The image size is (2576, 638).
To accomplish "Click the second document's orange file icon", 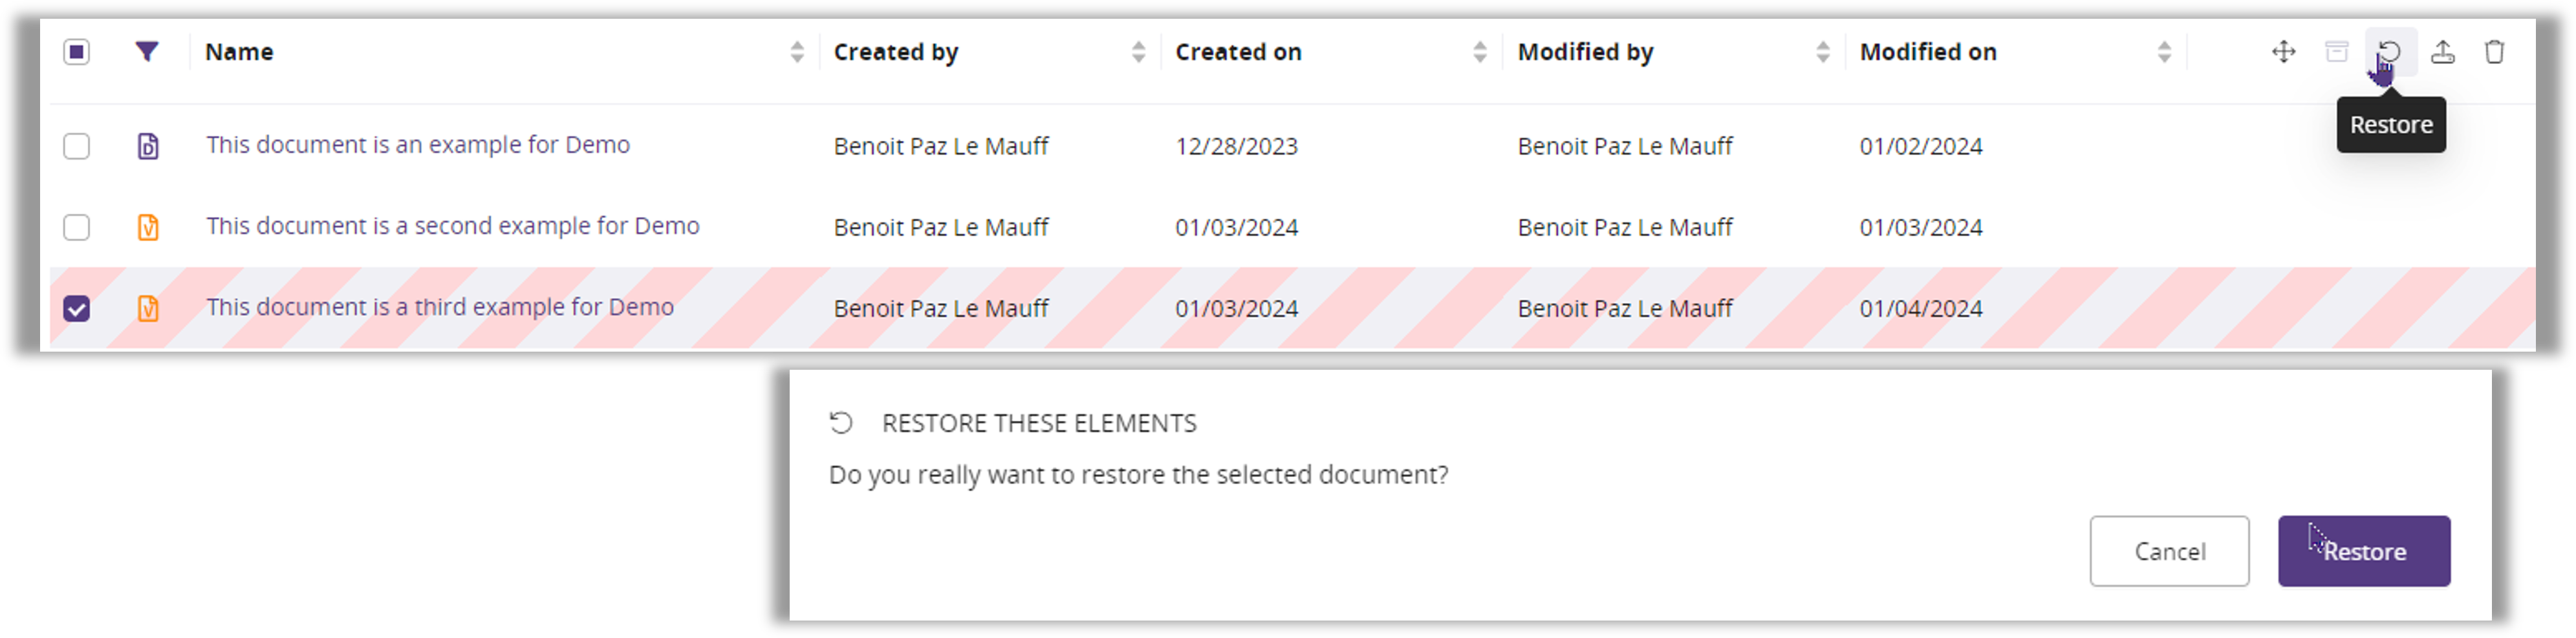I will 148,227.
